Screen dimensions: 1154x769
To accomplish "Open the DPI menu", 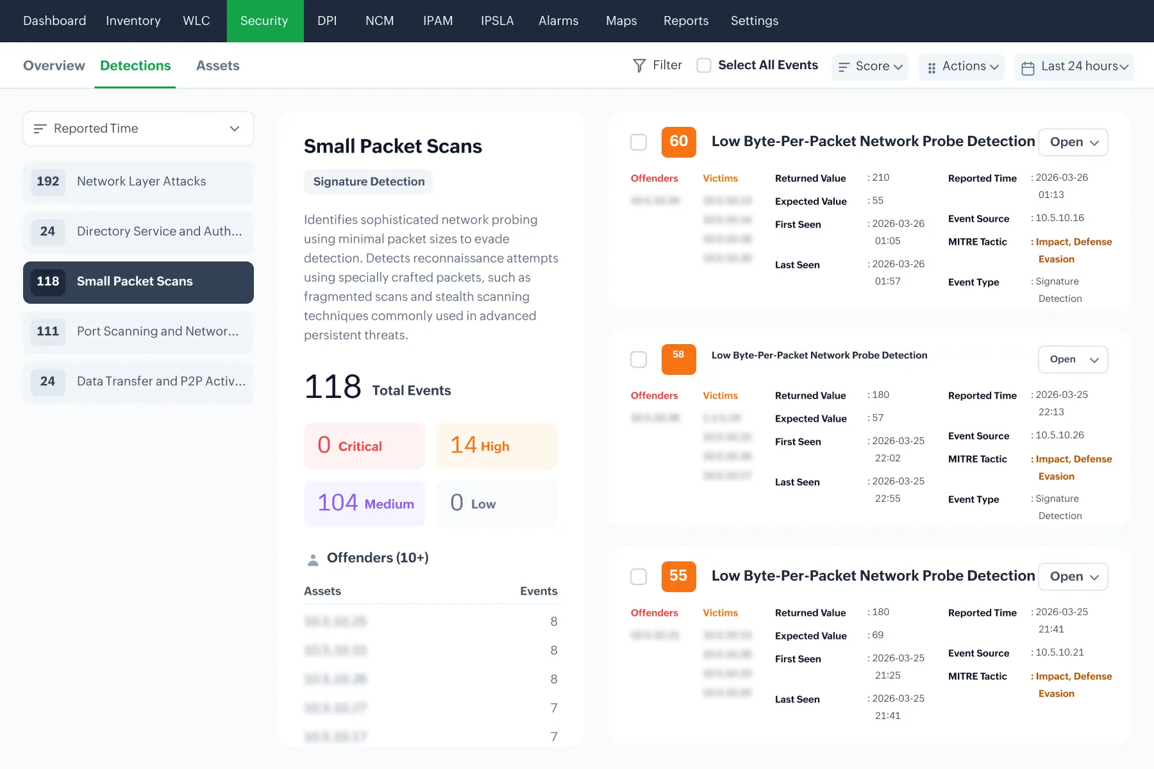I will coord(327,21).
